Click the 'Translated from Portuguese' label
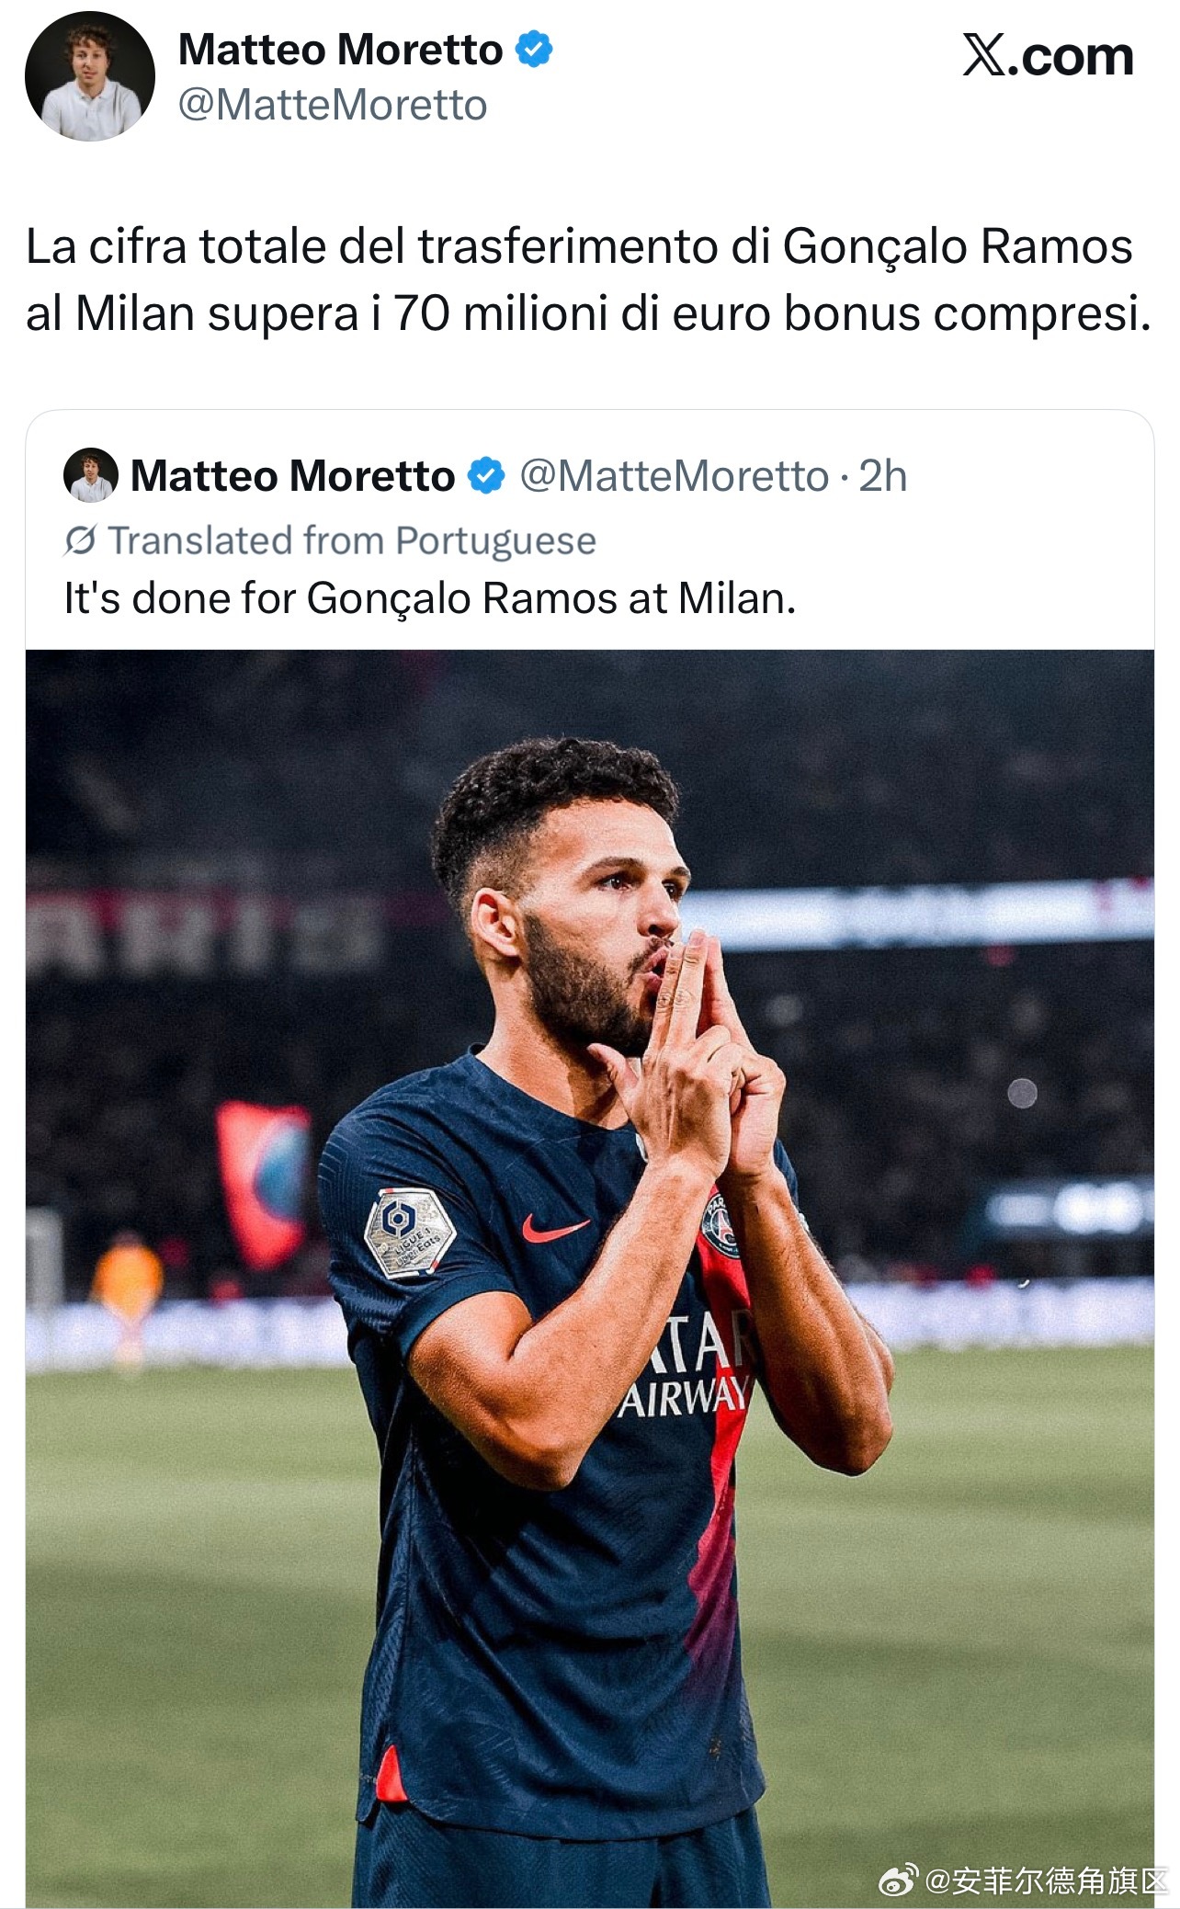This screenshot has height=1909, width=1180. coord(352,540)
